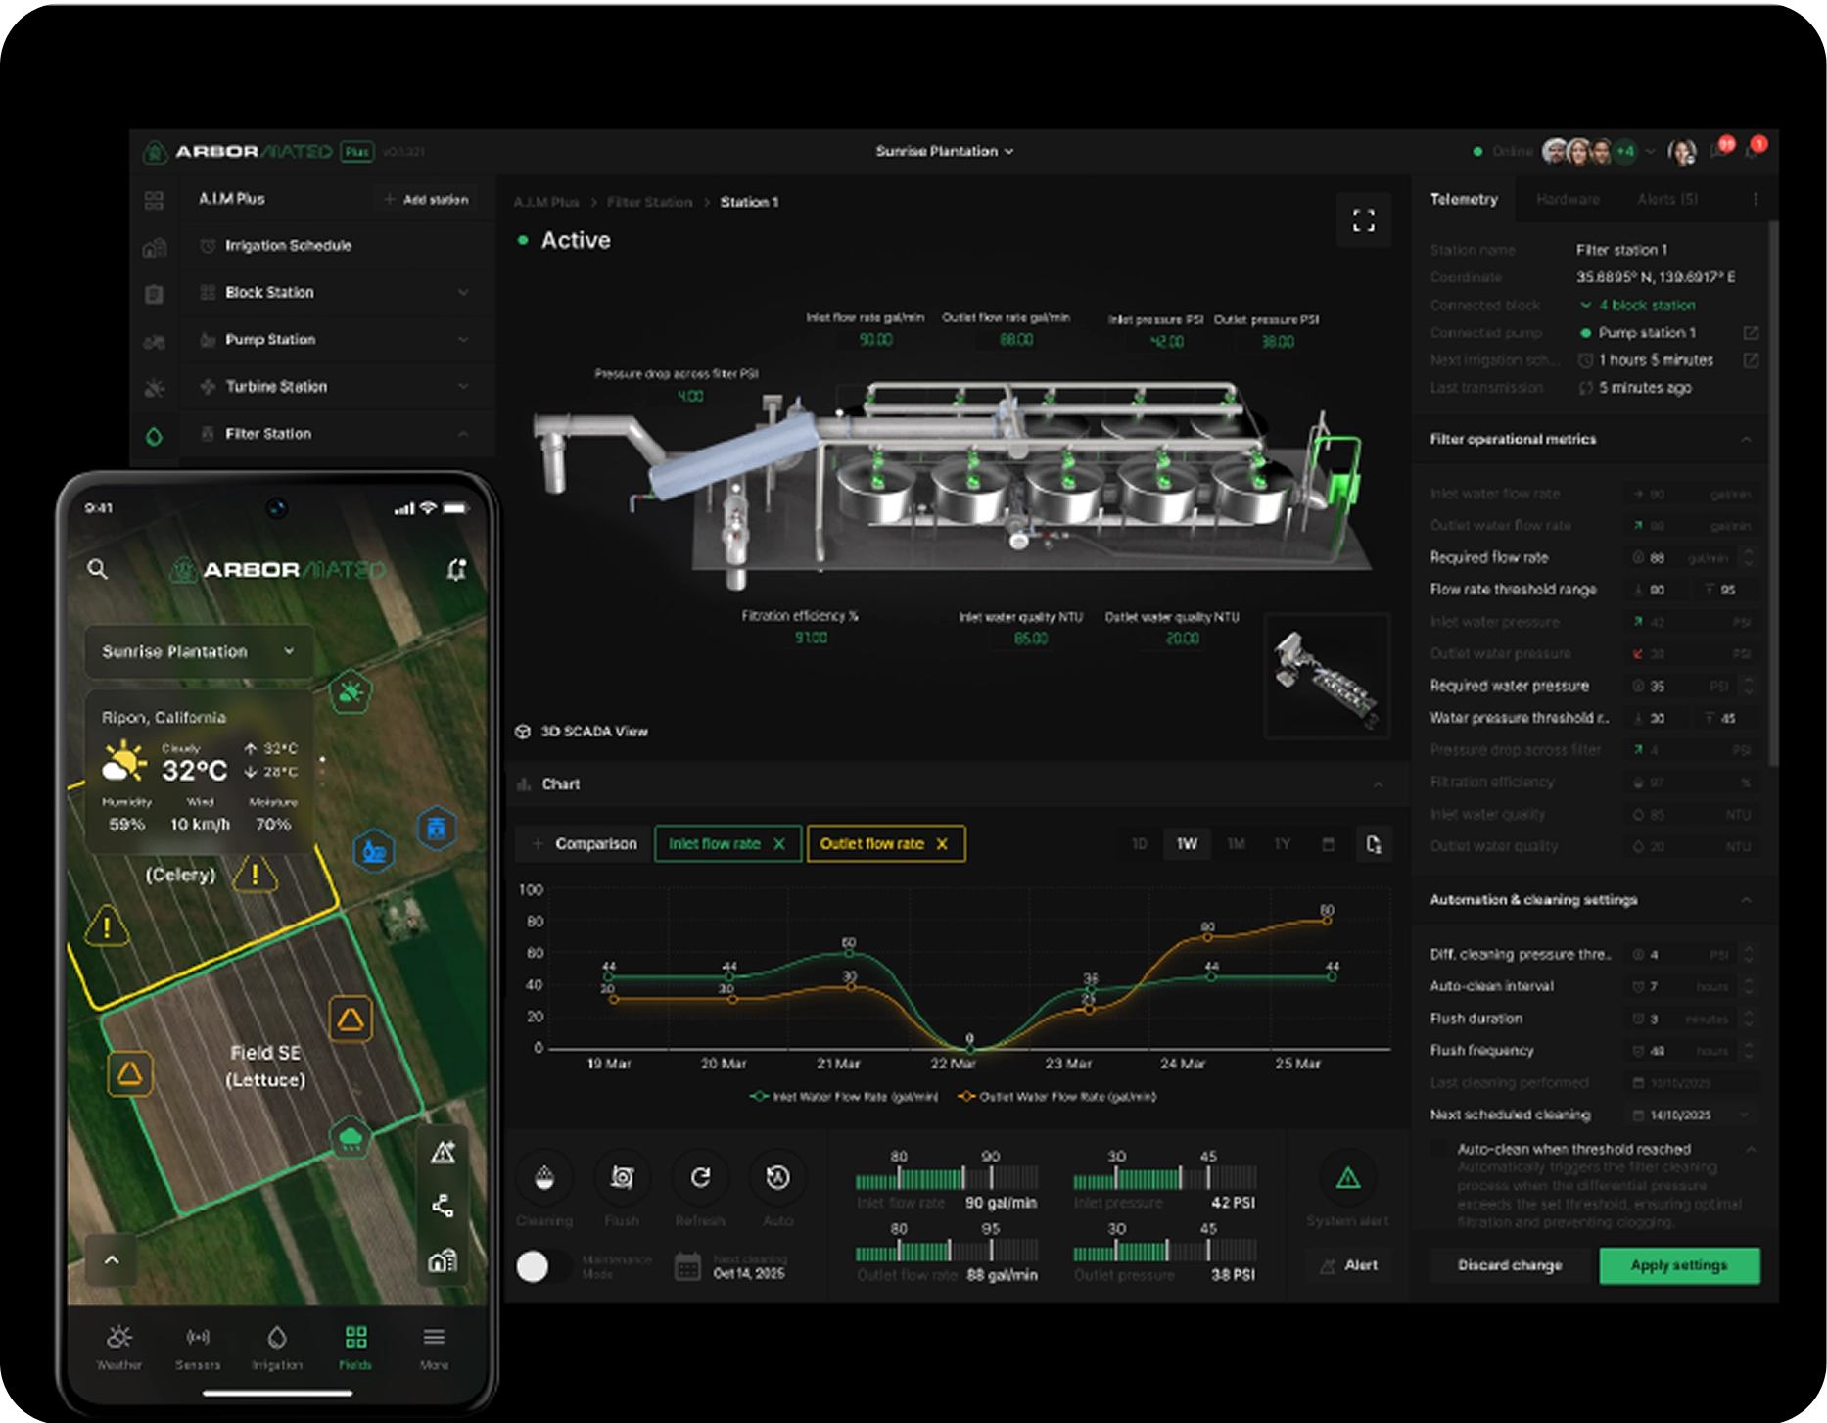The width and height of the screenshot is (1827, 1423).
Task: Enable Auto-clean when threshold reached checkbox
Action: pyautogui.click(x=1439, y=1149)
